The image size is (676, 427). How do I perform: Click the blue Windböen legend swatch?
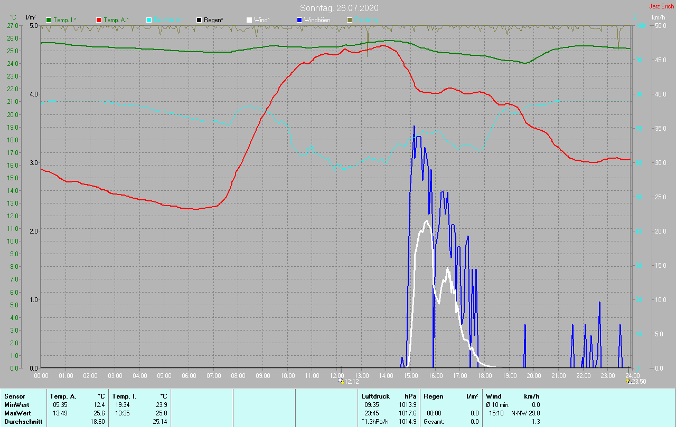[299, 20]
